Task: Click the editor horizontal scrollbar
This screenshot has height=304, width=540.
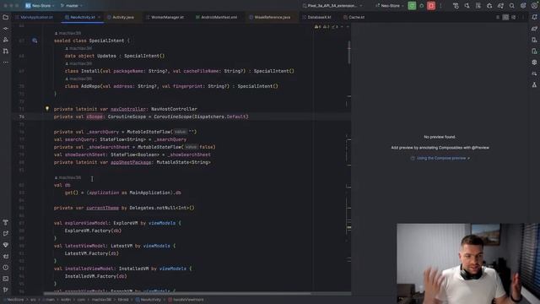Action: click(177, 294)
